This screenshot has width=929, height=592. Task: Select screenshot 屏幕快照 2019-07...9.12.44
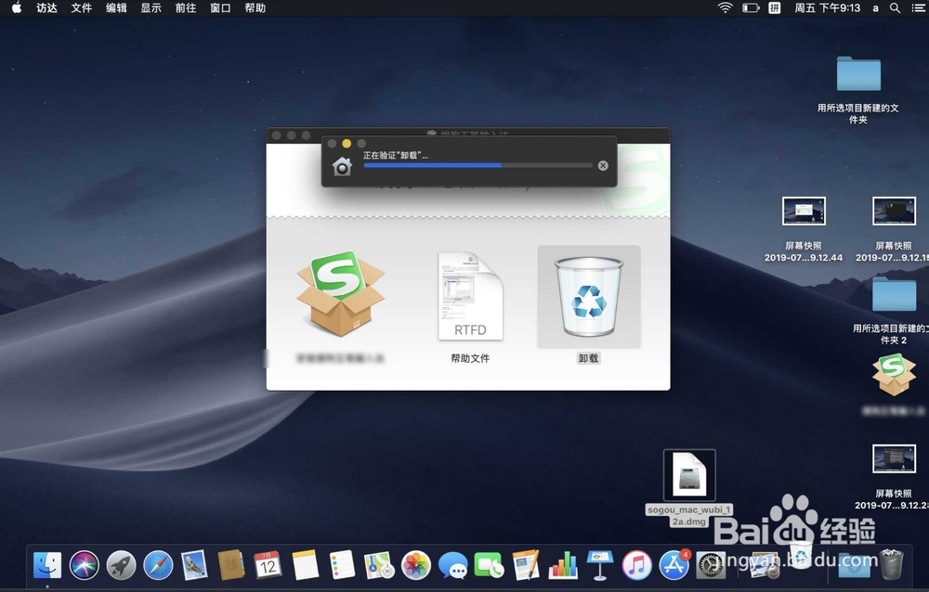804,212
